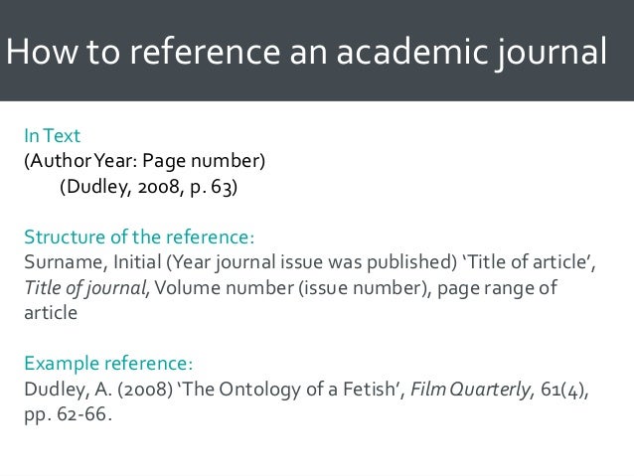Click 'Volume number (issue number)' text
Image resolution: width=634 pixels, height=476 pixels.
tap(287, 288)
